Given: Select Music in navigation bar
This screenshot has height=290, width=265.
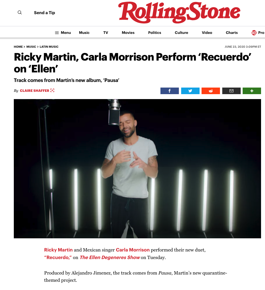Looking at the screenshot, I should pyautogui.click(x=84, y=33).
